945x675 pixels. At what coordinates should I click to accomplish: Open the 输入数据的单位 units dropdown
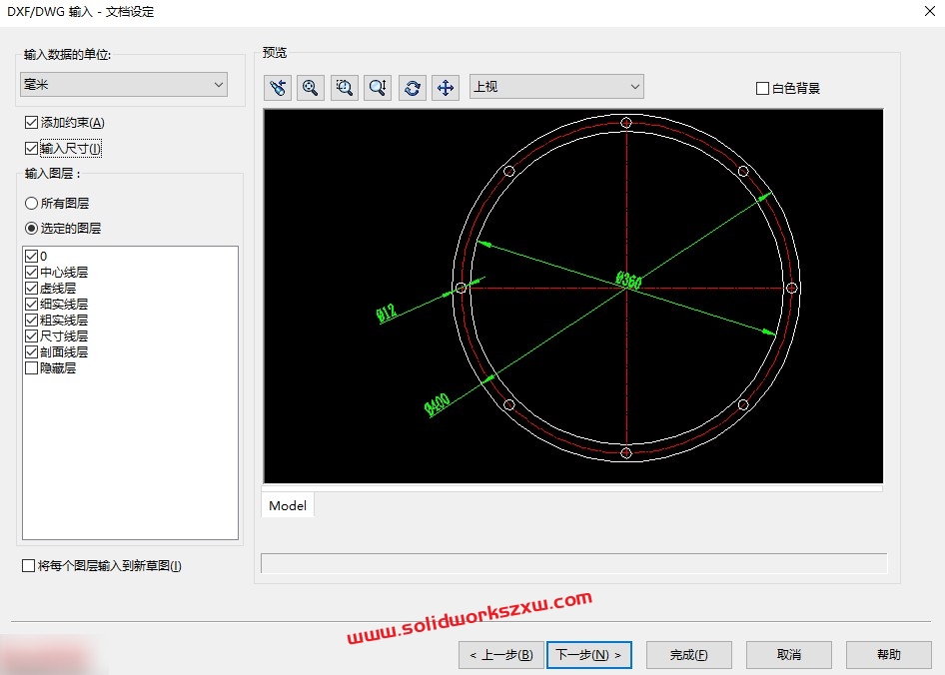pos(123,85)
